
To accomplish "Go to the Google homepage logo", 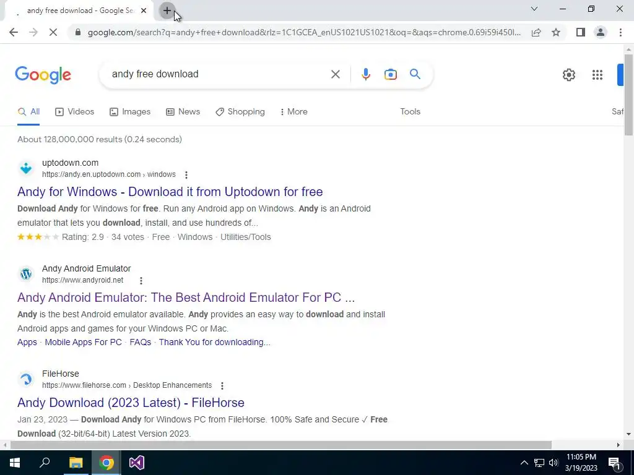I will tap(43, 75).
